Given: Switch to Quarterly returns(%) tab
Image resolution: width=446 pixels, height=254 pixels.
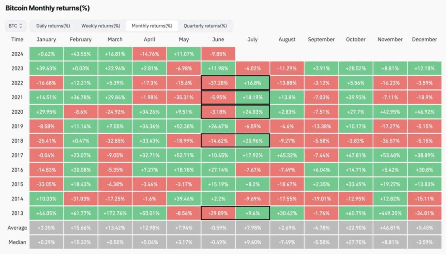Looking at the screenshot, I should [x=205, y=26].
